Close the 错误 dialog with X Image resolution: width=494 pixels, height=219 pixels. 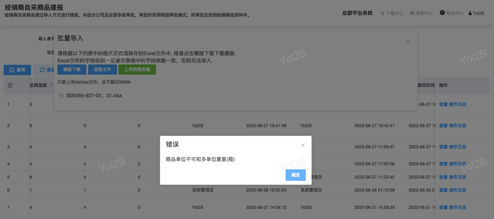[303, 145]
